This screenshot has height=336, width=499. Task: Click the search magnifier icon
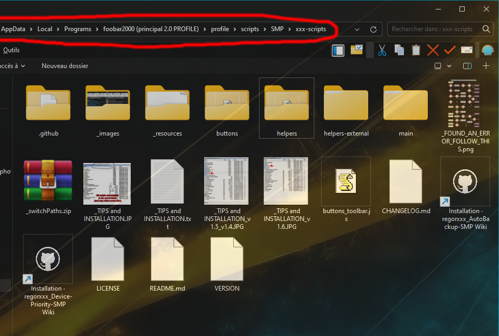[x=486, y=29]
